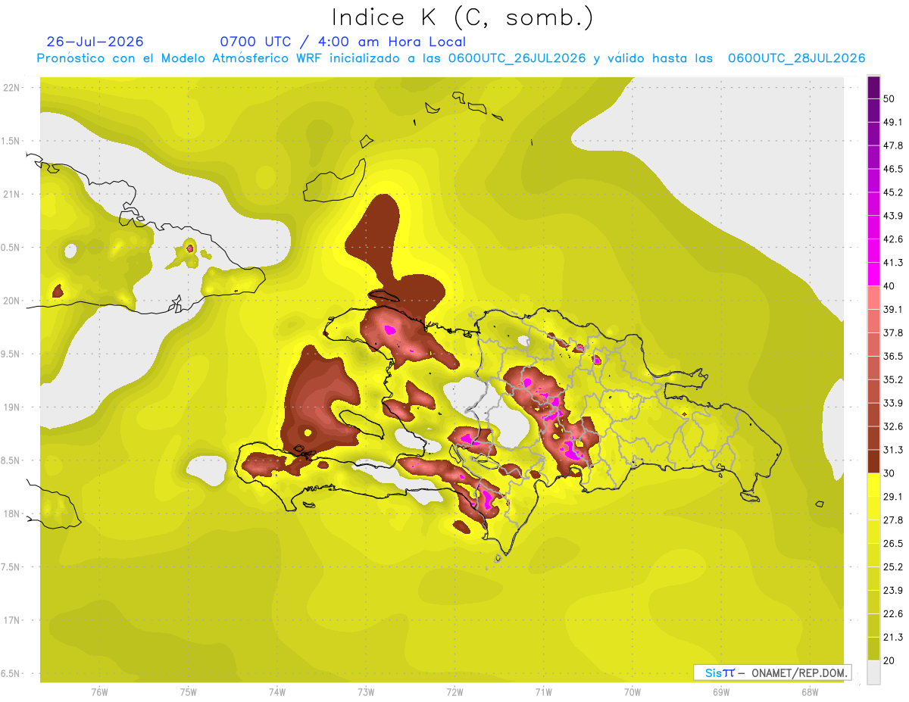Click the colorbar value '35.2'
This screenshot has width=909, height=702.
tap(892, 379)
